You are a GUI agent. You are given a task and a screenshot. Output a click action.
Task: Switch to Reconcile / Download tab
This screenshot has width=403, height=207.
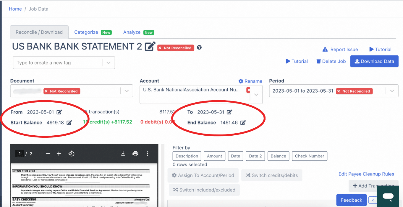(x=39, y=32)
